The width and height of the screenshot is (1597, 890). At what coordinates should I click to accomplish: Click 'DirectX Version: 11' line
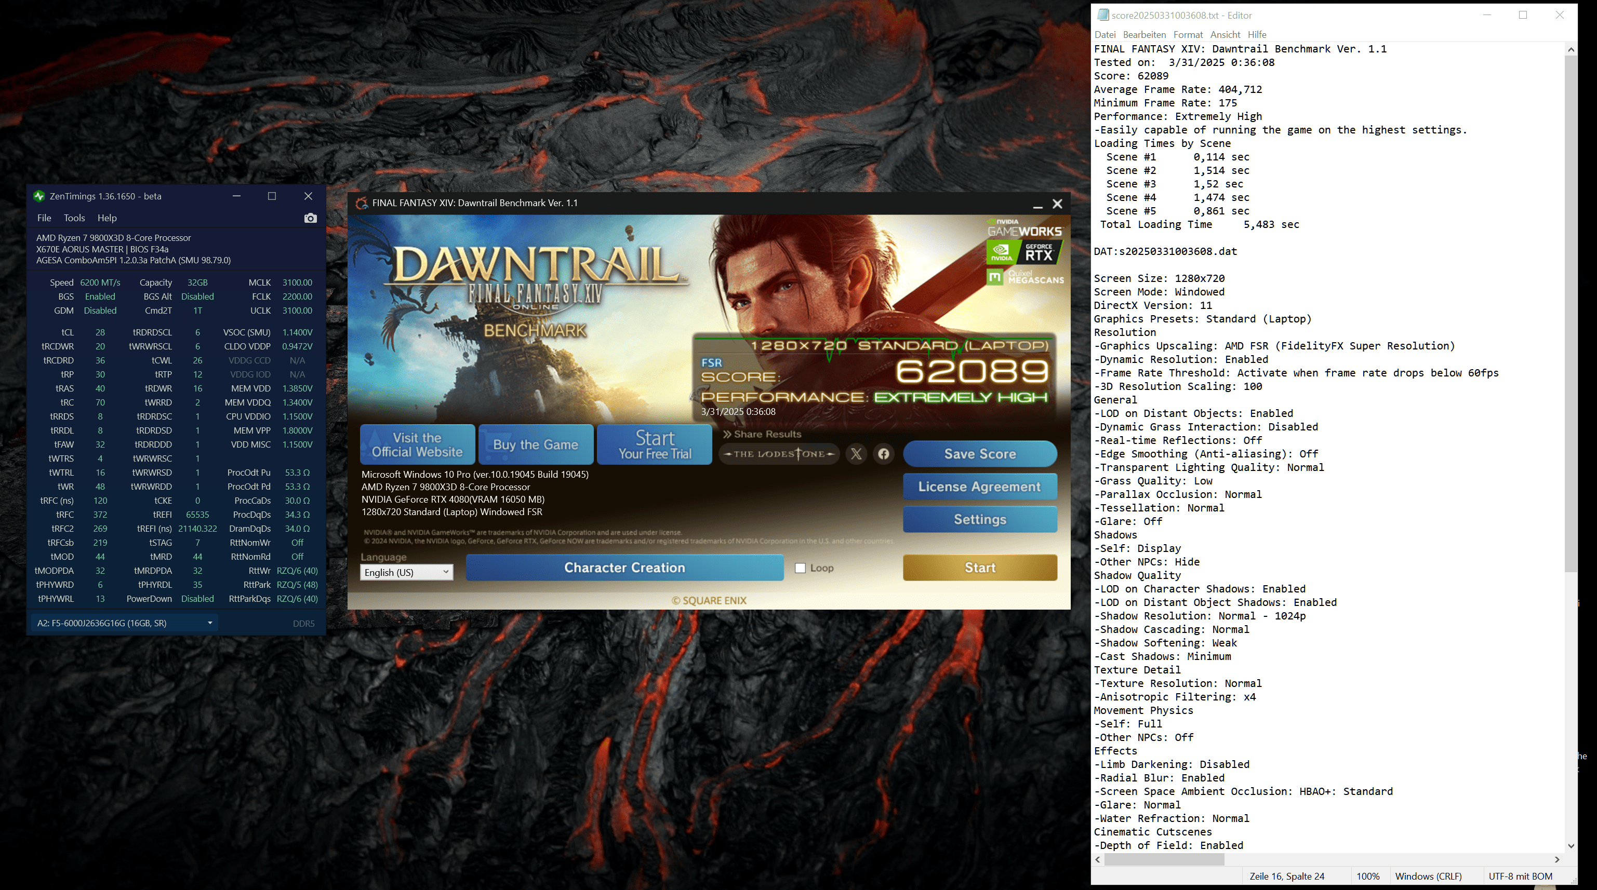[x=1152, y=305]
